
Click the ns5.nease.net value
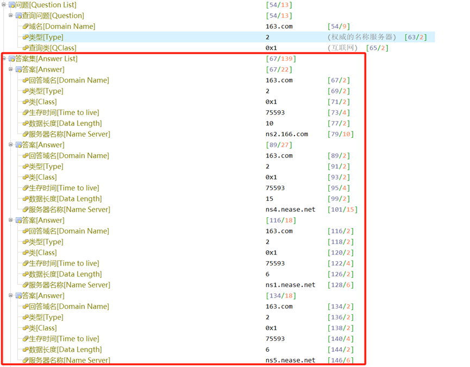tap(291, 360)
